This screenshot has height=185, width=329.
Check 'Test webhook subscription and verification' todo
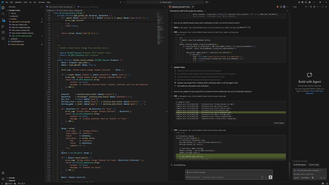pyautogui.click(x=175, y=86)
